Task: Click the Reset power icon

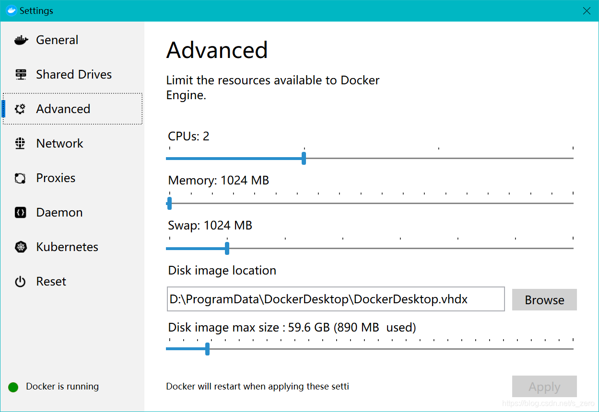Action: pos(20,282)
